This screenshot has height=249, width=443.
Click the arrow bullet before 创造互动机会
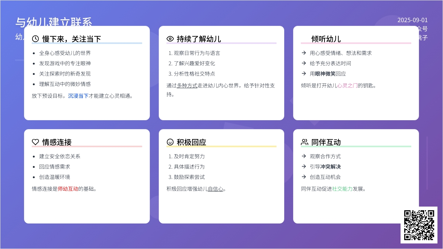[304, 177]
